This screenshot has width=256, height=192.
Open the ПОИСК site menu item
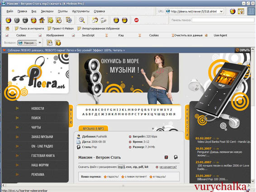(36, 118)
